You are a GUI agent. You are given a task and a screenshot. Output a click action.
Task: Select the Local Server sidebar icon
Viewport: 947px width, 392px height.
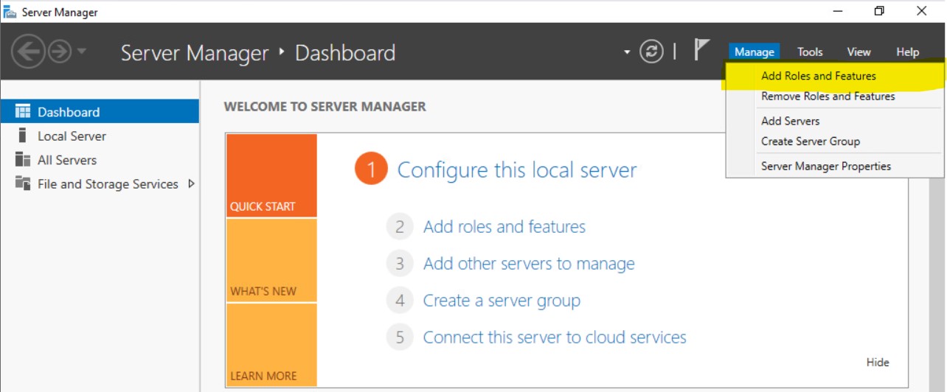coord(23,136)
